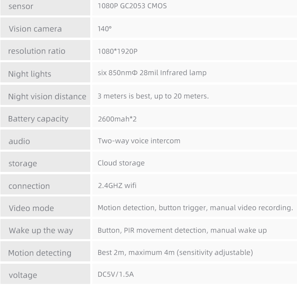Select the 'Motion detection, button trigger' text
Screen dimensions: 297x297
pyautogui.click(x=153, y=208)
